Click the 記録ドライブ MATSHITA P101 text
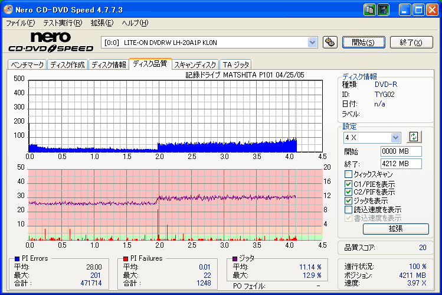442x295 pixels. click(245, 75)
